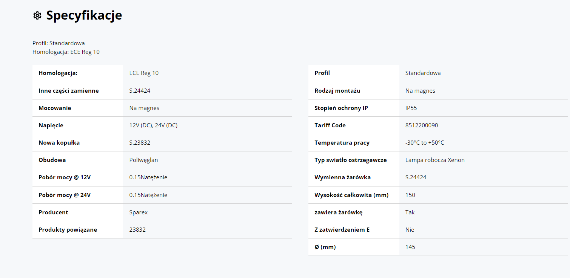Click the Homologacja: row label in table
This screenshot has width=570, height=278.
tap(58, 73)
